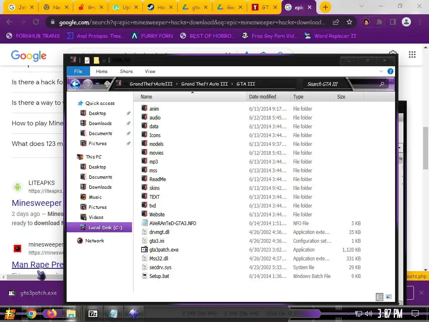This screenshot has height=322, width=429.
Task: Select Network in navigation pane
Action: [90, 241]
